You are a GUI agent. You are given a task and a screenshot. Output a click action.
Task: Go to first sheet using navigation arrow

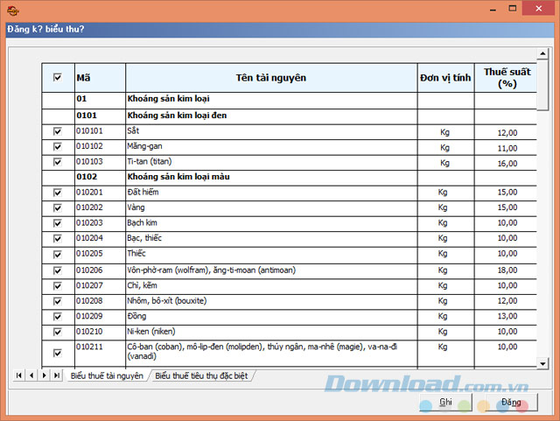(18, 375)
